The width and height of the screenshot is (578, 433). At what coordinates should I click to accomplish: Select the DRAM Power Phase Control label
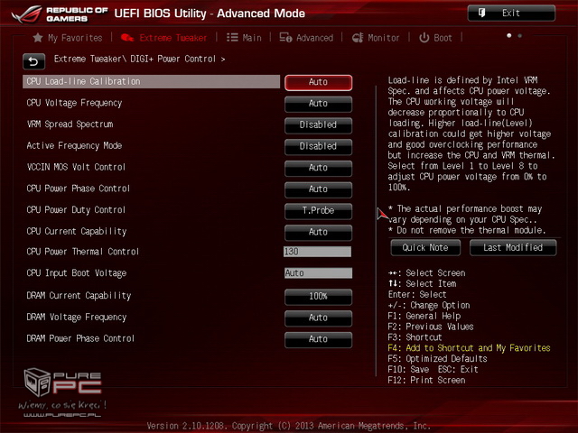(x=80, y=338)
